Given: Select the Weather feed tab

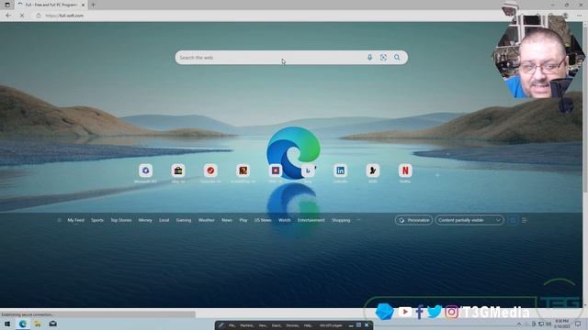Looking at the screenshot, I should pos(206,220).
